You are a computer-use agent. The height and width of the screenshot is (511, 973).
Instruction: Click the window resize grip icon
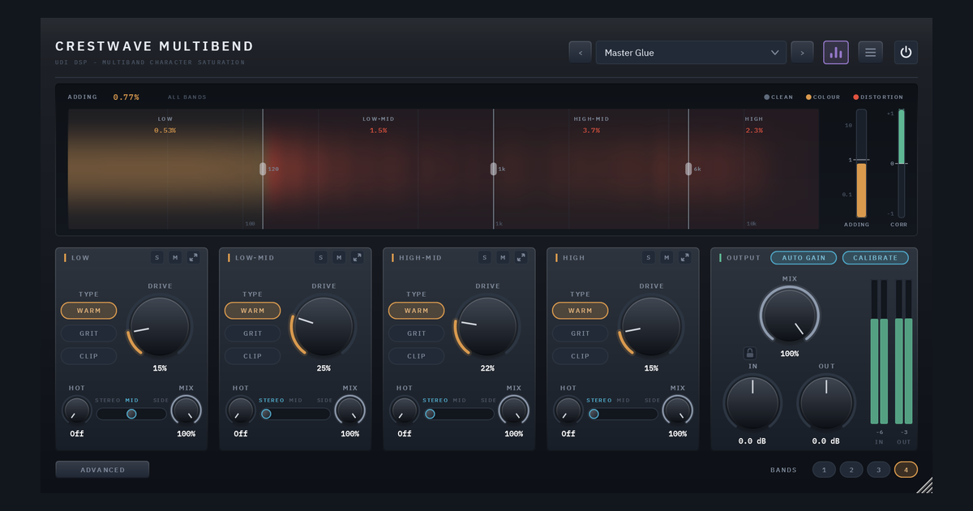point(924,485)
